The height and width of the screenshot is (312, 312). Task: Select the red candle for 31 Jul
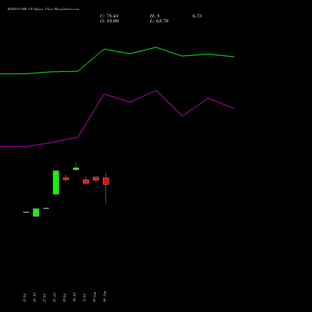86,182
